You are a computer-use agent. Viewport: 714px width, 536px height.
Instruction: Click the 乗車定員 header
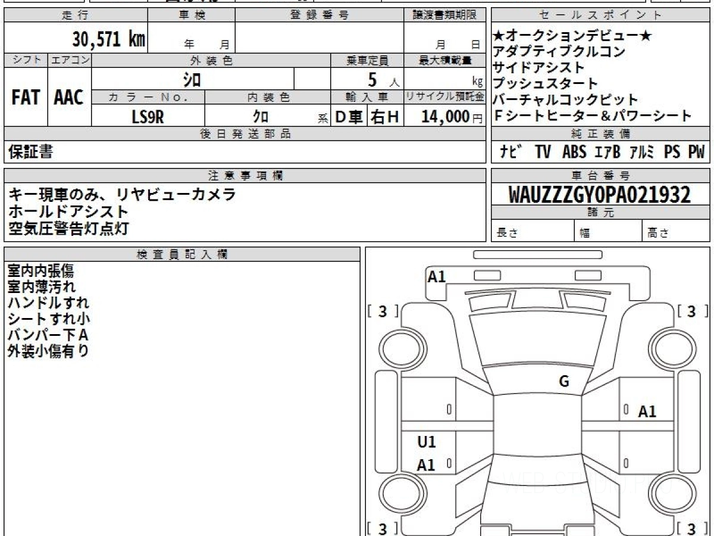coord(368,60)
